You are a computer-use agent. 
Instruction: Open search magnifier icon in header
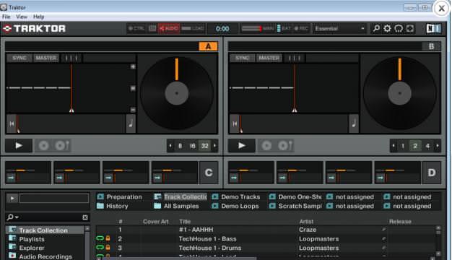coord(376,29)
